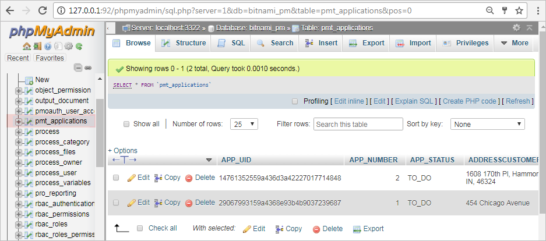Toggle the Check all checkbox

tap(140, 229)
